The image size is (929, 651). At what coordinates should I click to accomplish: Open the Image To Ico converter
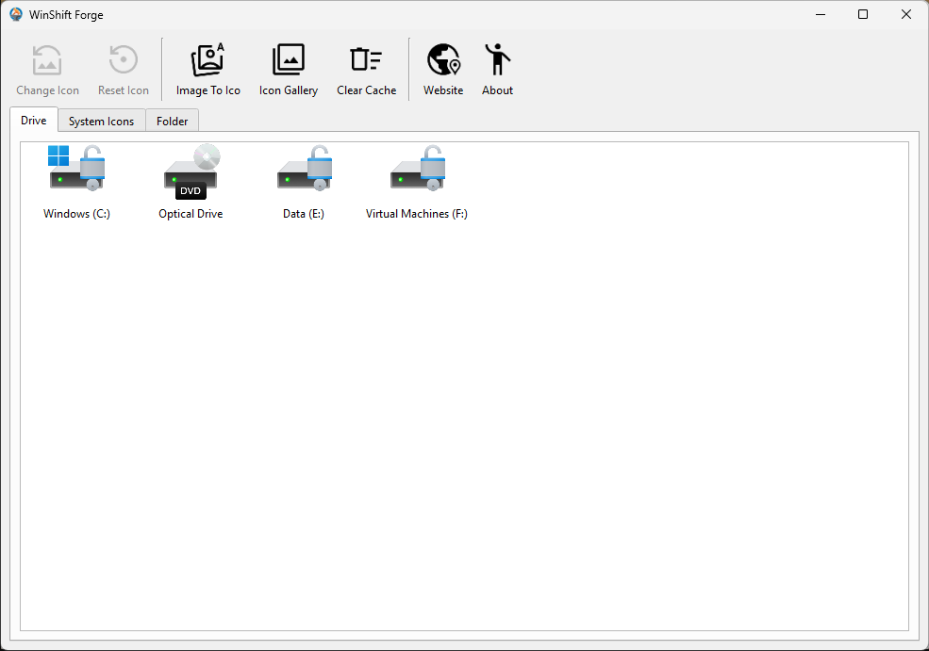pyautogui.click(x=207, y=66)
